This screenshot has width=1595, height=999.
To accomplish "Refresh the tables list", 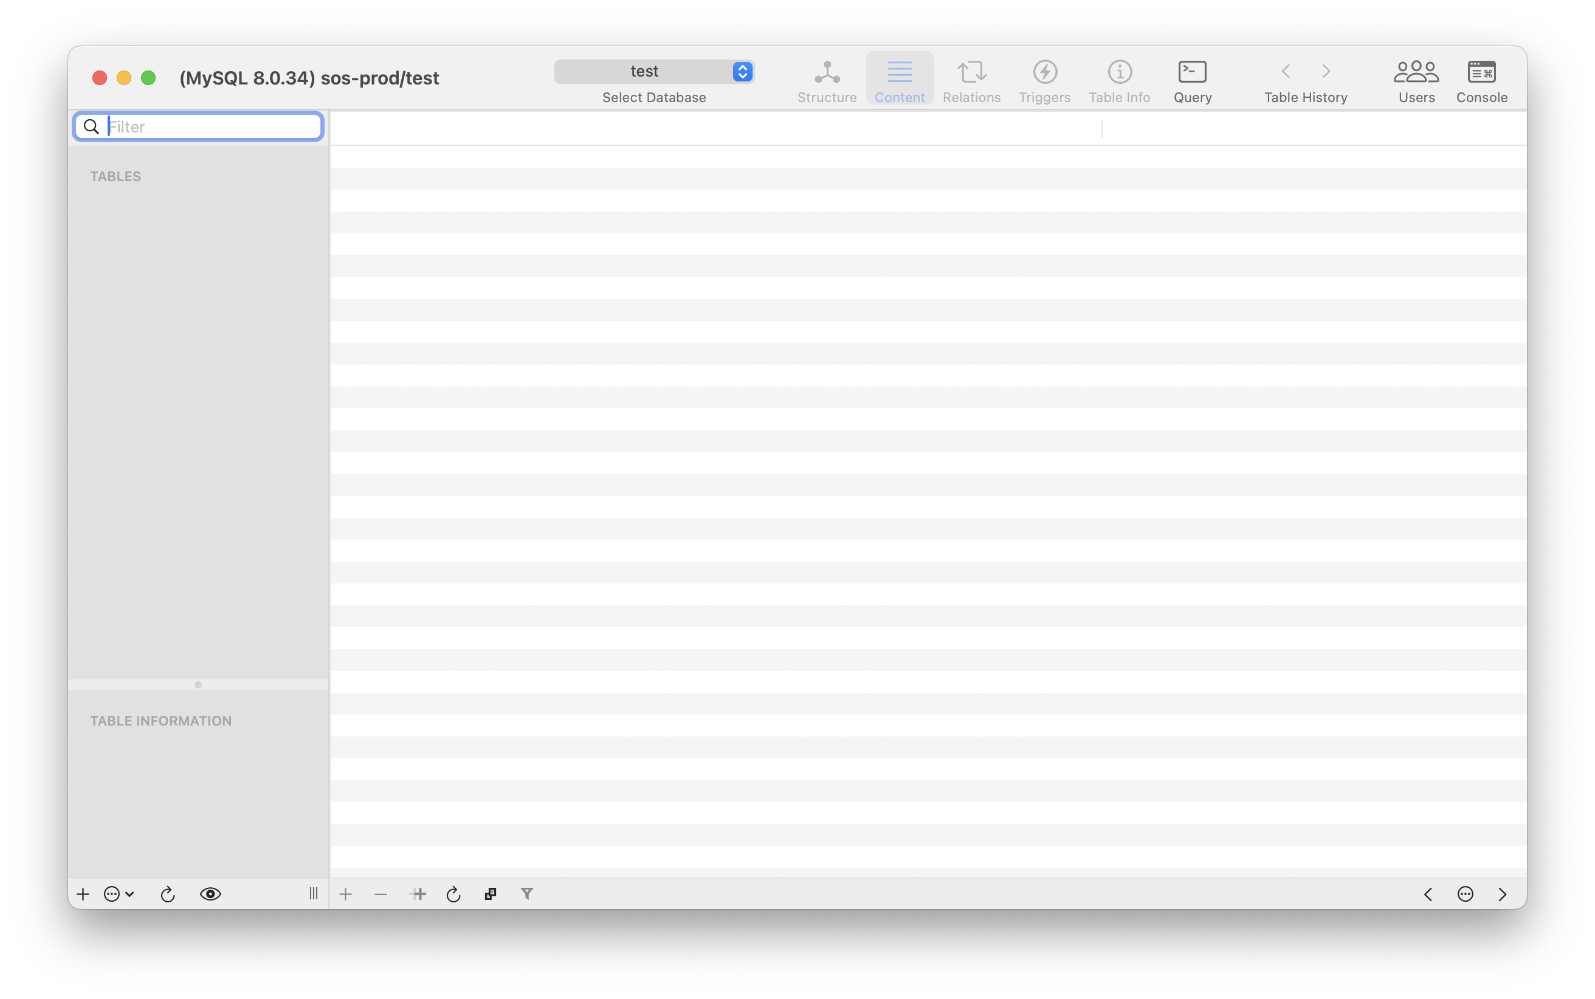I will (x=168, y=894).
